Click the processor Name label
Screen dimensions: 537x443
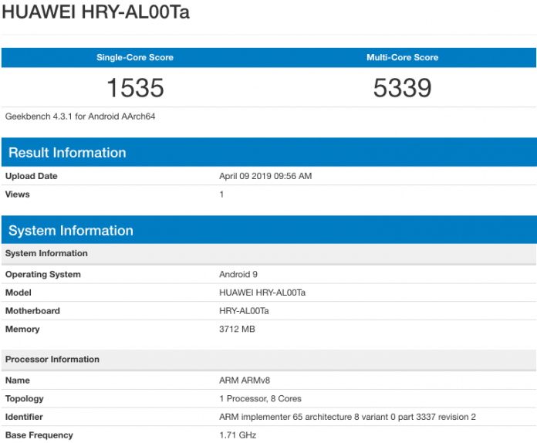pyautogui.click(x=18, y=380)
